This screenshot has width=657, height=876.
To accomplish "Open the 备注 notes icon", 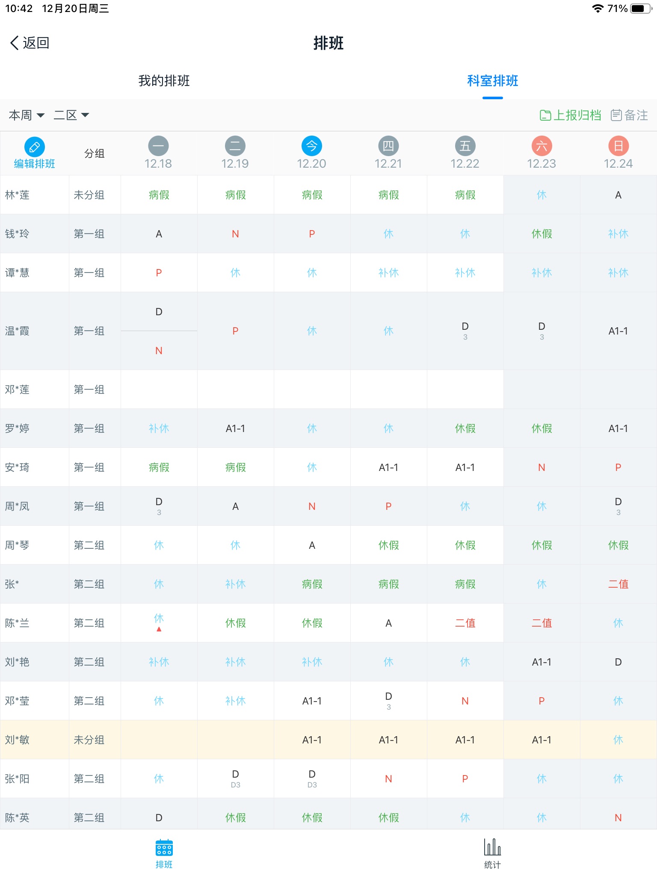I will pyautogui.click(x=616, y=115).
